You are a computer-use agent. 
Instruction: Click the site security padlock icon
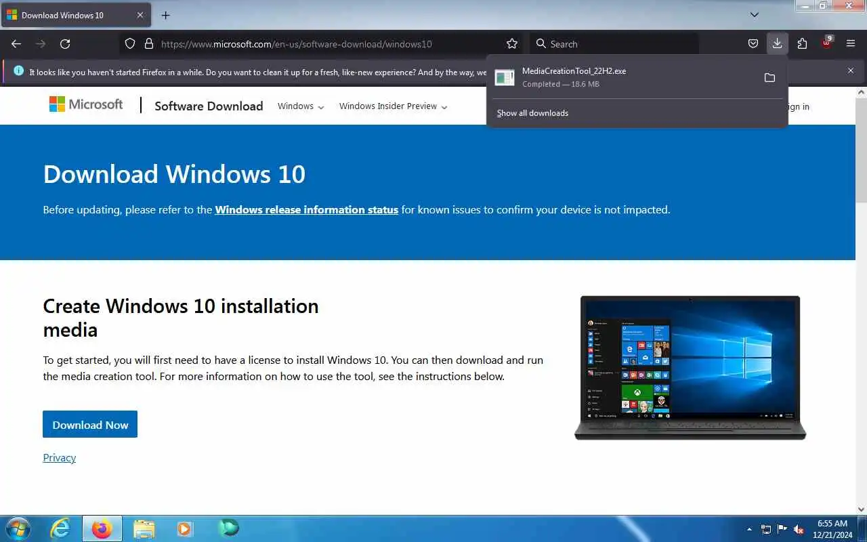click(x=149, y=44)
